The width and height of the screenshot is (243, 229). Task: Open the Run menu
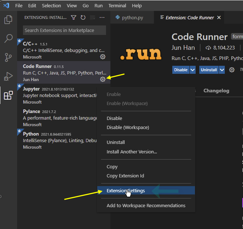tap(99, 6)
